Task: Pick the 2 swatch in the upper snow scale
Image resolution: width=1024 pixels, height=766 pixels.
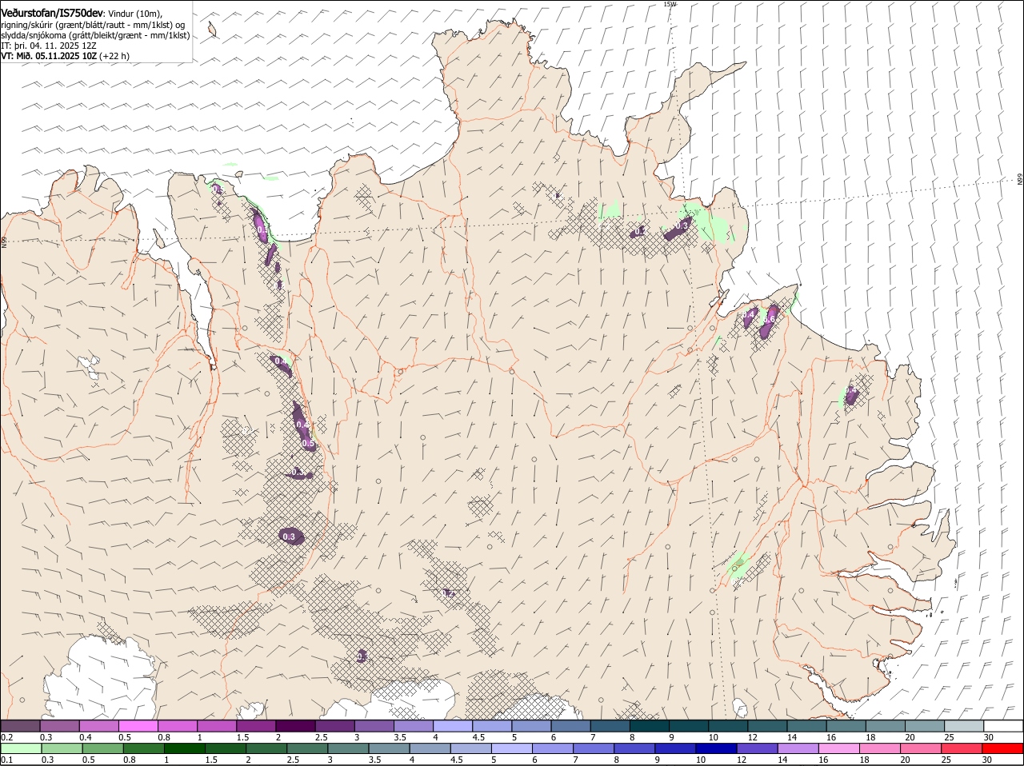Action: coord(295,726)
